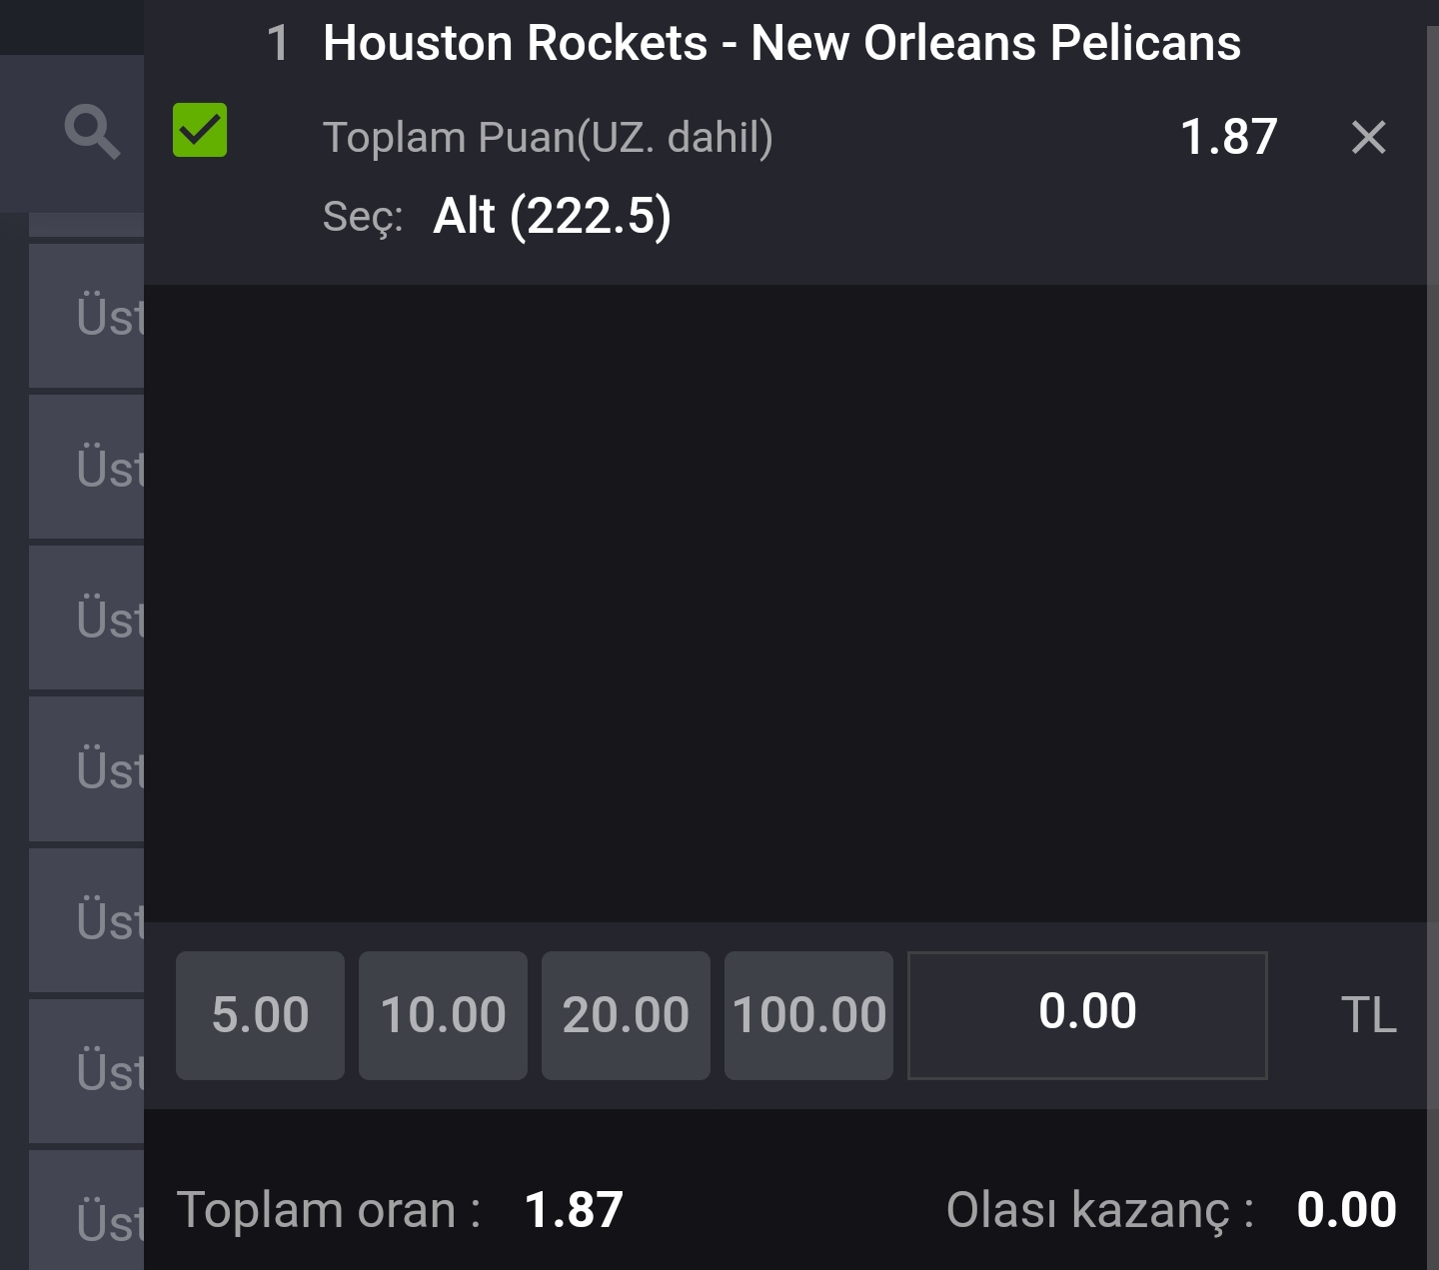Choose the 10.00 quick stake chip
The width and height of the screenshot is (1439, 1270).
(x=443, y=1015)
